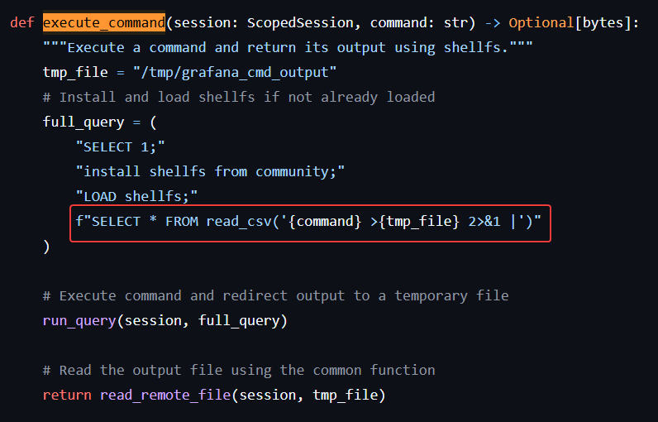658x422 pixels.
Task: Click the ScopedSession type annotation
Action: pyautogui.click(x=300, y=22)
